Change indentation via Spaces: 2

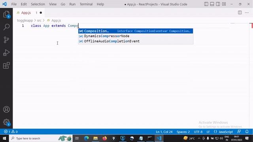tap(183, 132)
